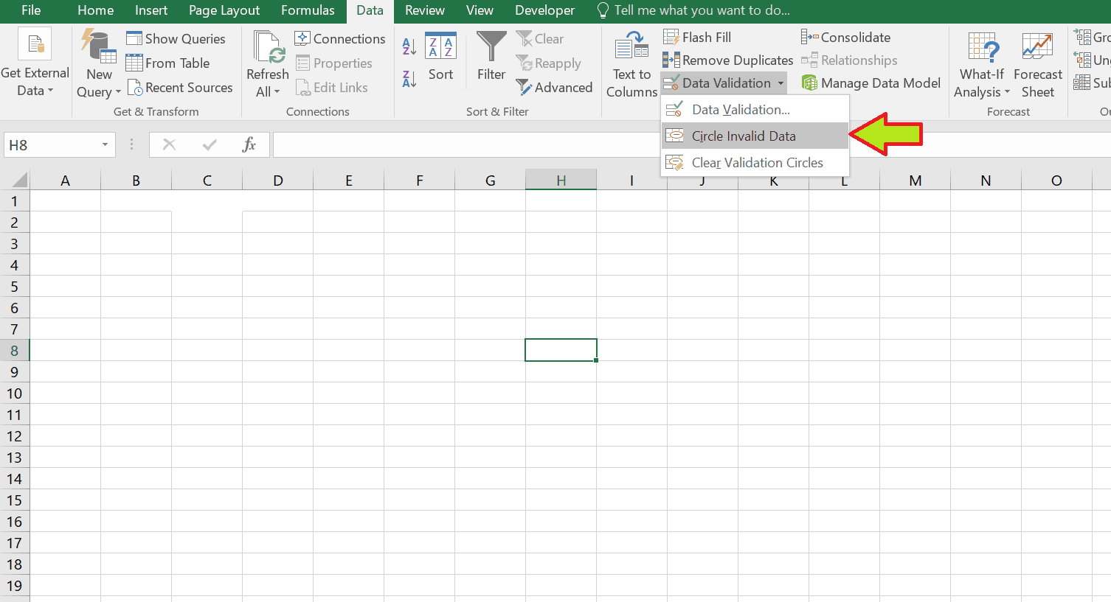Expand the What-If Analysis dropdown

coord(981,92)
